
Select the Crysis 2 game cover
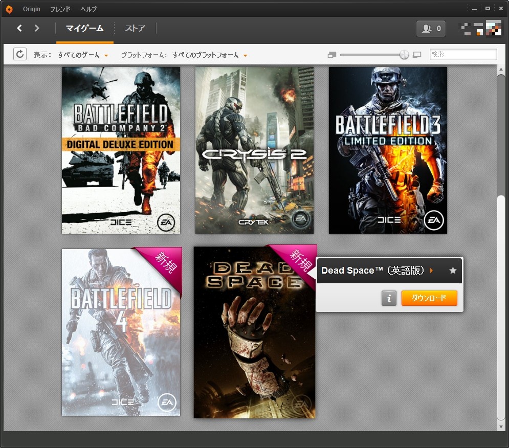254,150
